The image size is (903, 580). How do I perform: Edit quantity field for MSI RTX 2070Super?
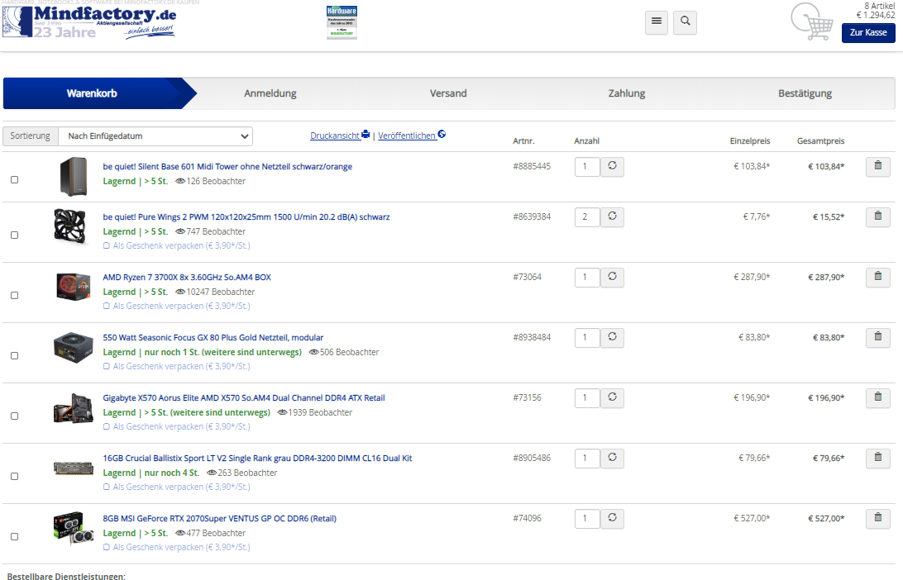(587, 518)
